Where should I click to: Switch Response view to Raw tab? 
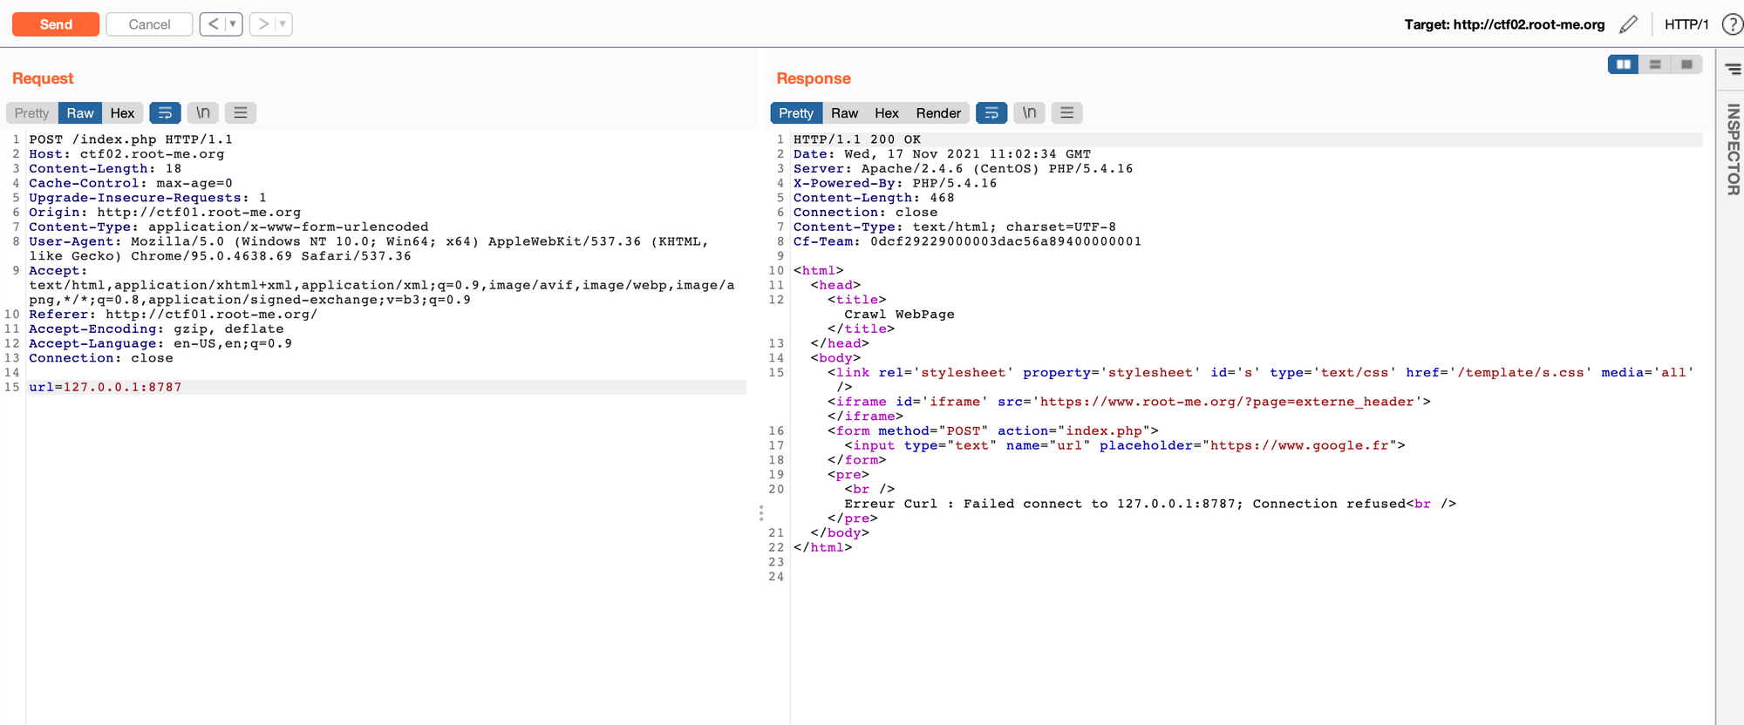(844, 113)
